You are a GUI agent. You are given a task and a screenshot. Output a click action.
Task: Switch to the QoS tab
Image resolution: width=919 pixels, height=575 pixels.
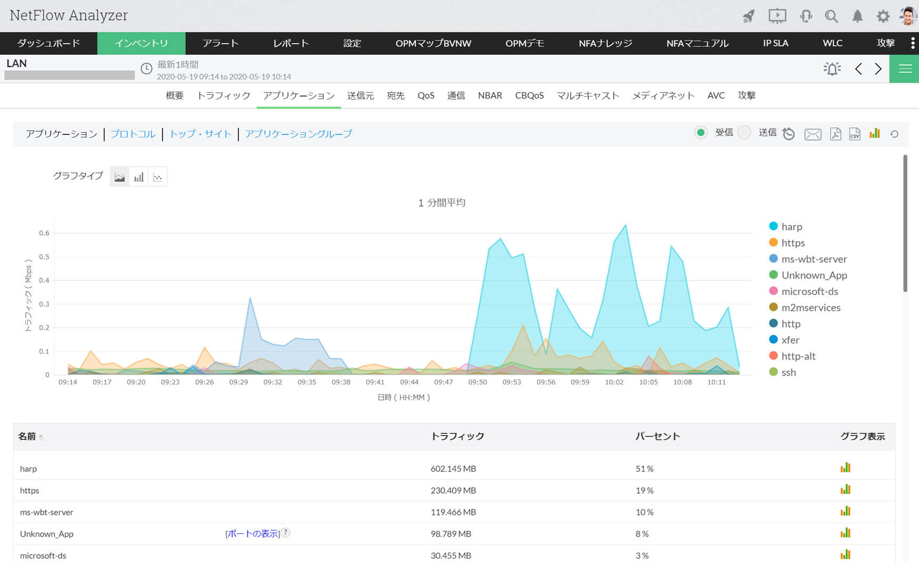(x=425, y=95)
